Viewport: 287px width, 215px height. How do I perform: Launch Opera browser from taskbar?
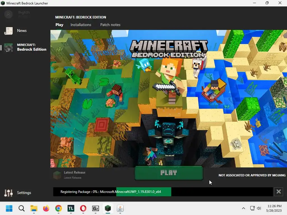[83, 208]
